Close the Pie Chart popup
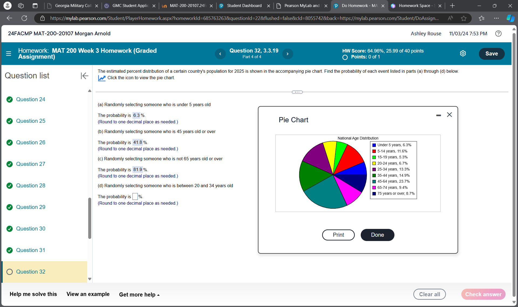Viewport: 518px width, 307px height. coord(449,115)
